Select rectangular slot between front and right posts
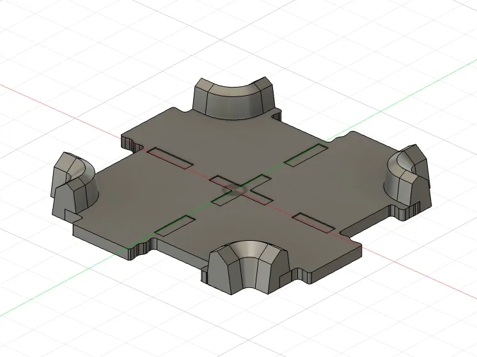This screenshot has width=477, height=357. click(x=315, y=223)
